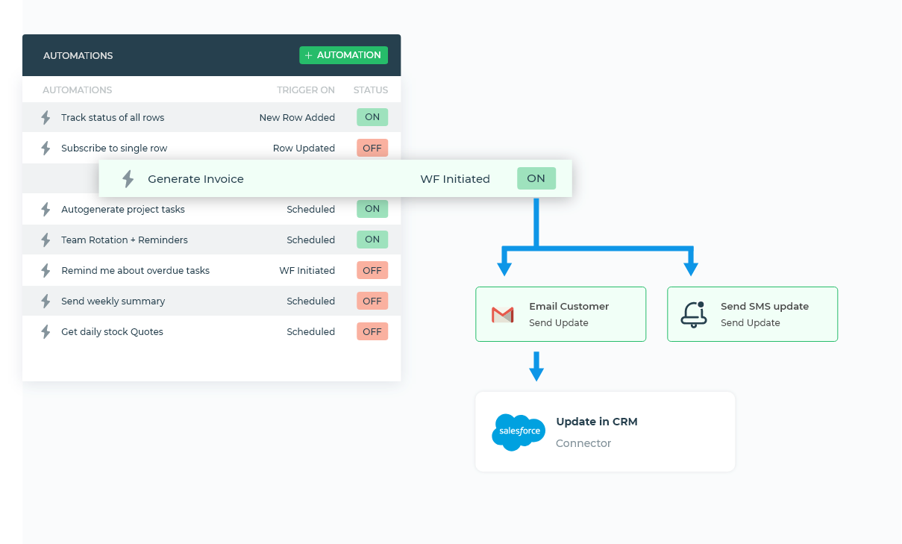Open the Email Customer action card
902x544 pixels.
coord(561,314)
